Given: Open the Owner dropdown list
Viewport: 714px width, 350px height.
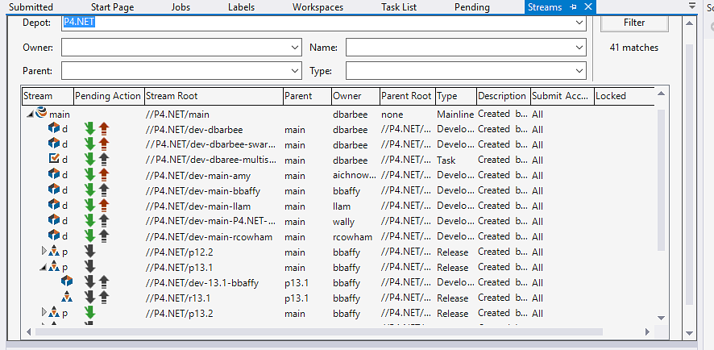Looking at the screenshot, I should (294, 48).
